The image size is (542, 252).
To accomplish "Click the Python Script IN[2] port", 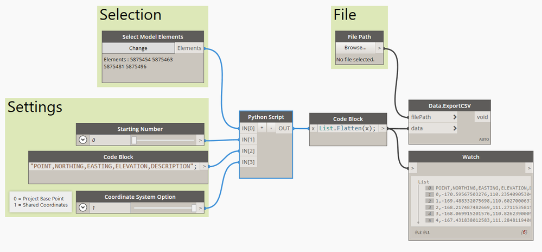I will pos(248,150).
